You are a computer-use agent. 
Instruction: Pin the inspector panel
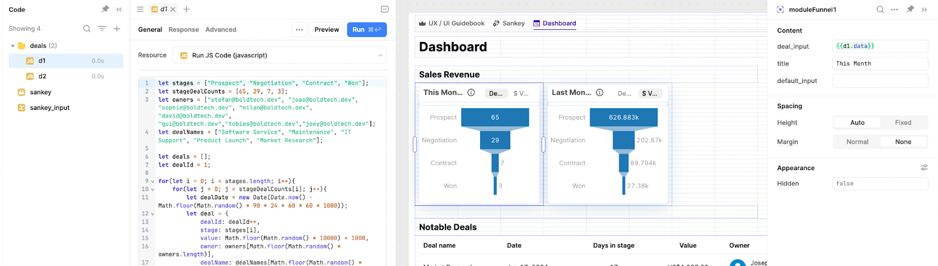pyautogui.click(x=910, y=9)
